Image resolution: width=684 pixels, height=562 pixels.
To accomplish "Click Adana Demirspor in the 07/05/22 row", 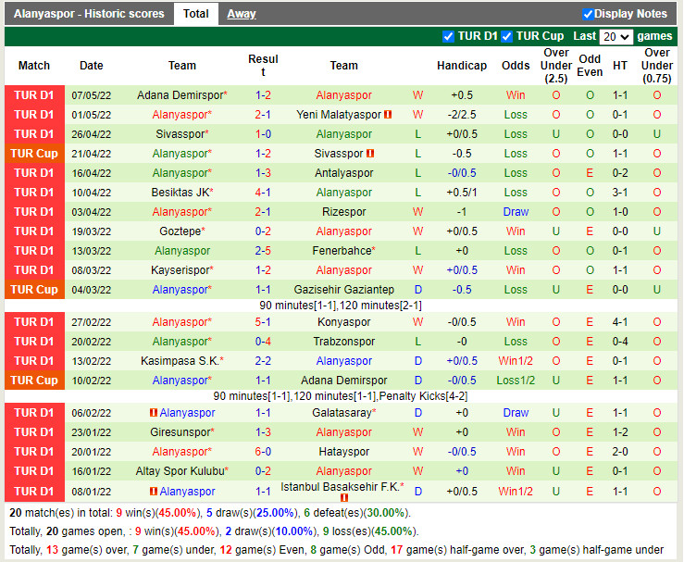I will pos(182,95).
